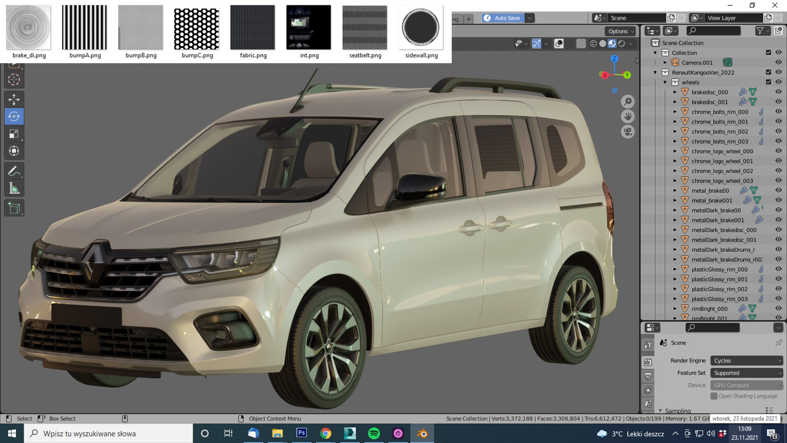Open properties editor type dropdown

652,327
